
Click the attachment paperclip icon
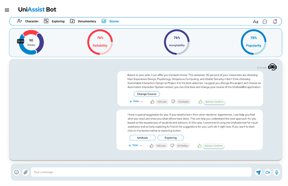click(25, 172)
